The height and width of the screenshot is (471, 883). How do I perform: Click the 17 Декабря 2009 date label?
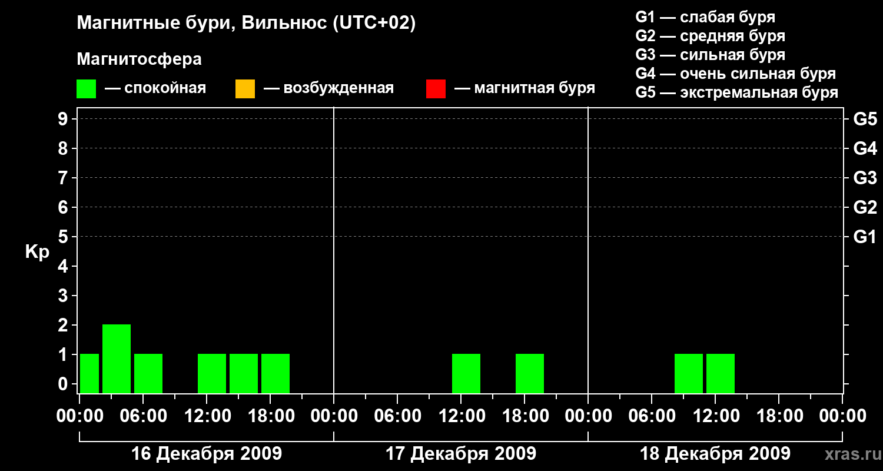461,454
